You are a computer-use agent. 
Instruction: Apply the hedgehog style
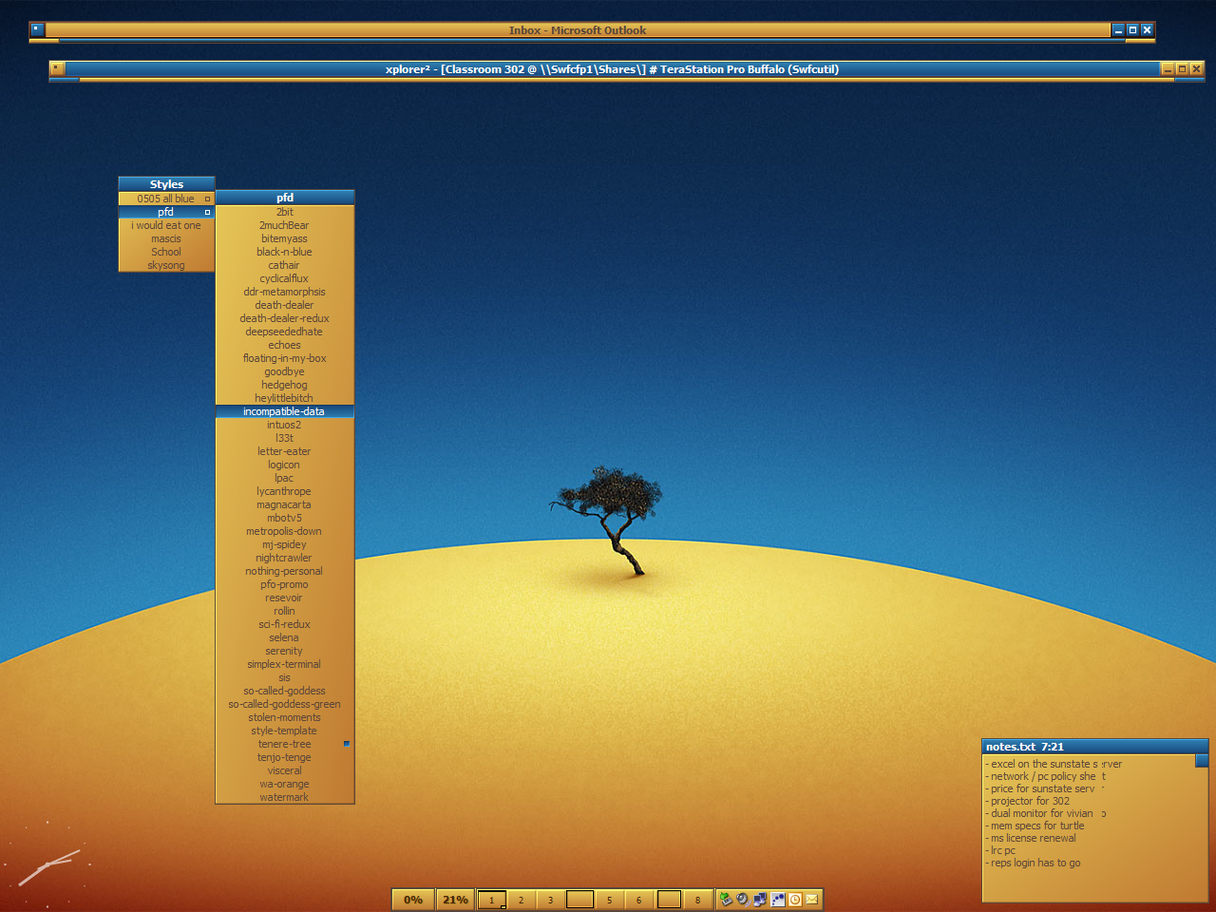(x=285, y=385)
